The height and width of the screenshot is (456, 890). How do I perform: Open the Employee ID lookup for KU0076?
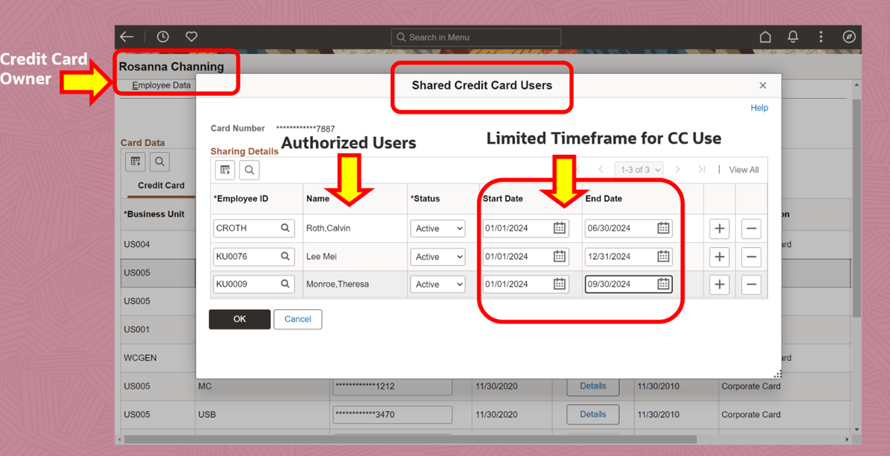[x=286, y=256]
